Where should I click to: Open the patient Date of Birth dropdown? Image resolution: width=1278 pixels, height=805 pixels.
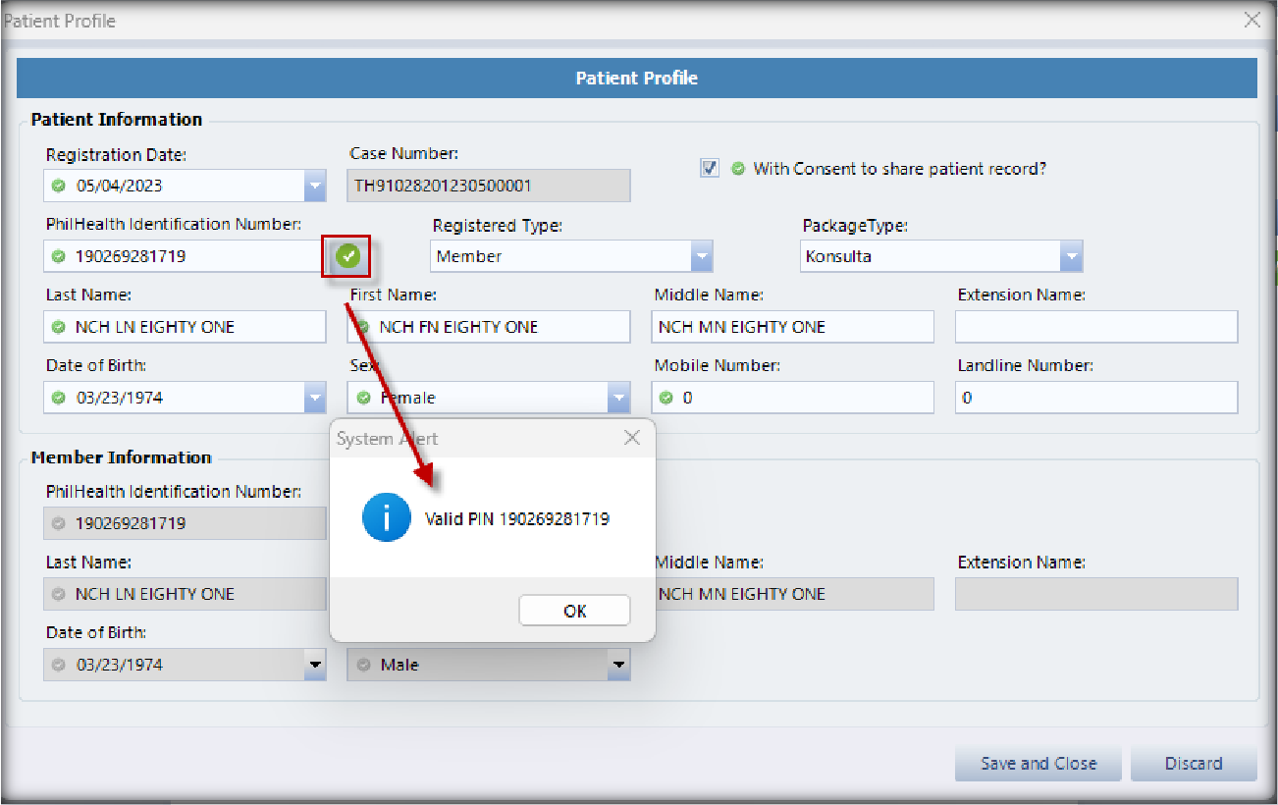click(314, 398)
